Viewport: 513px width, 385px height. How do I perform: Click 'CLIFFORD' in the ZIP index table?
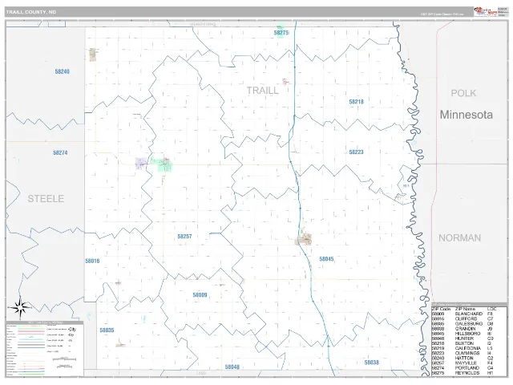click(x=467, y=319)
